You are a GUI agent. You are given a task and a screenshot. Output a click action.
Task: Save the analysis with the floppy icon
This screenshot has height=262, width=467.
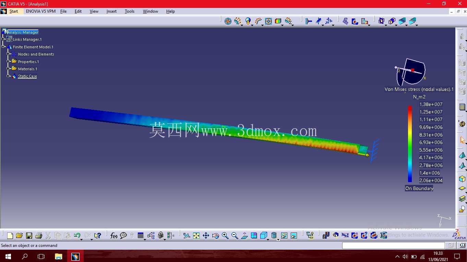click(29, 236)
